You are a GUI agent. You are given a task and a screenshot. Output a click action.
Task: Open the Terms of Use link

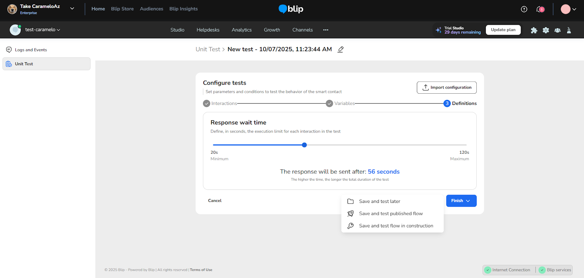click(x=201, y=270)
